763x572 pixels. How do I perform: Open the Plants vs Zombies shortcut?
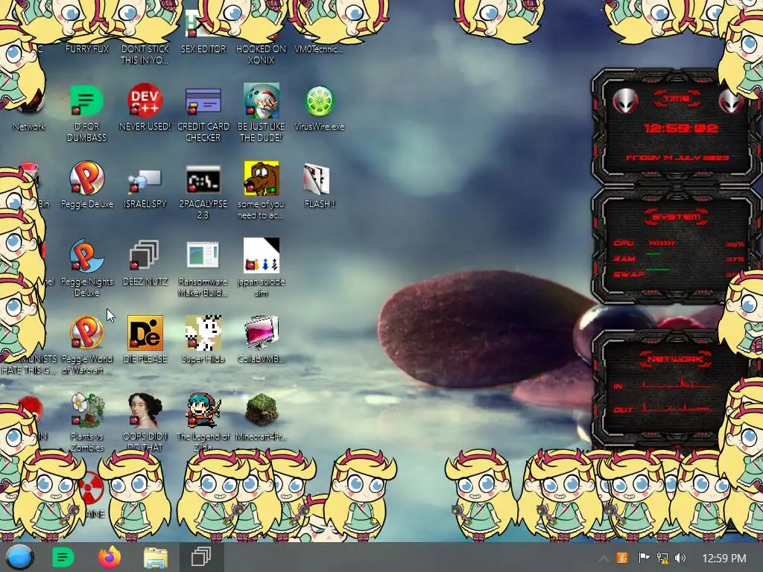tap(87, 410)
